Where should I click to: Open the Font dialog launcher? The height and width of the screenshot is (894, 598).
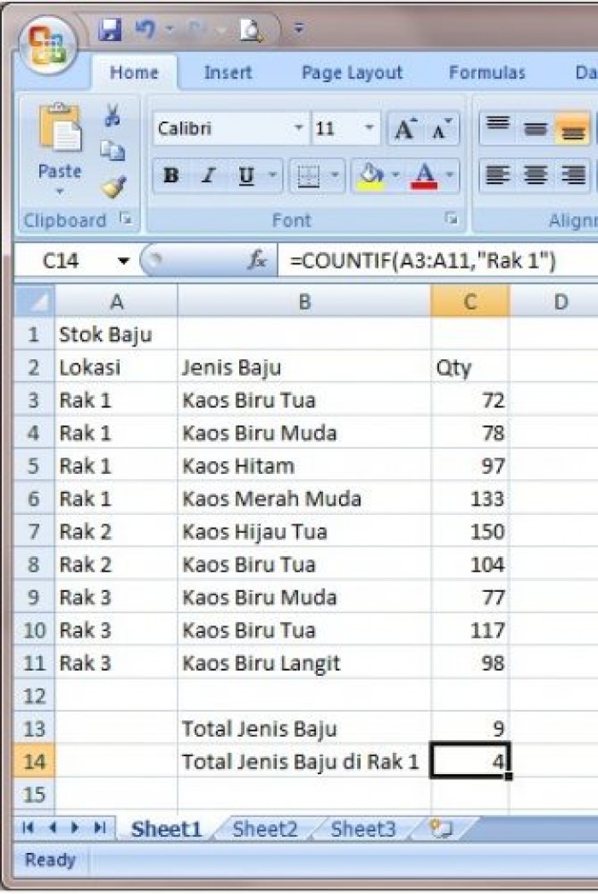pyautogui.click(x=451, y=218)
